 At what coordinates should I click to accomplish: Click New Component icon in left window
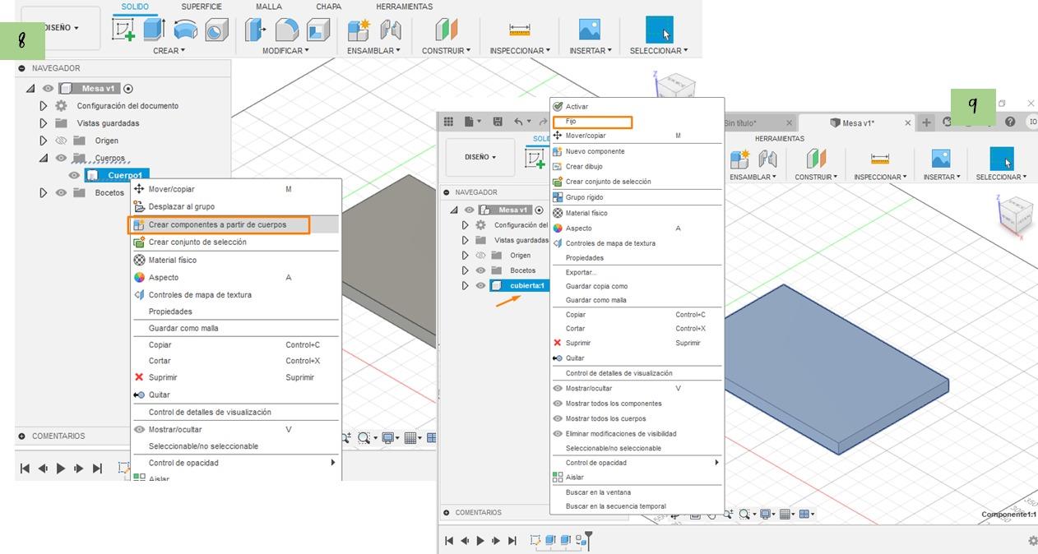click(x=359, y=30)
